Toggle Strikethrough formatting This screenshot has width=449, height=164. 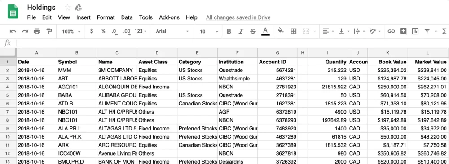[253, 31]
